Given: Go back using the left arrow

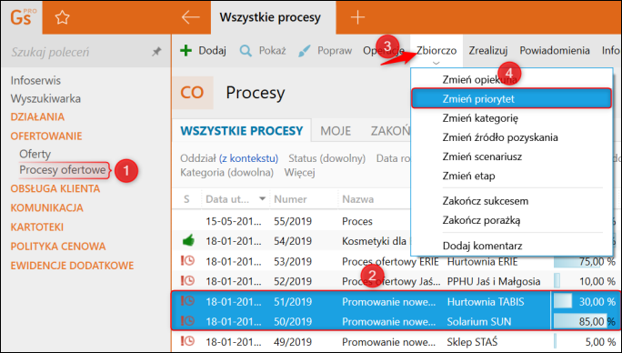Looking at the screenshot, I should (190, 17).
